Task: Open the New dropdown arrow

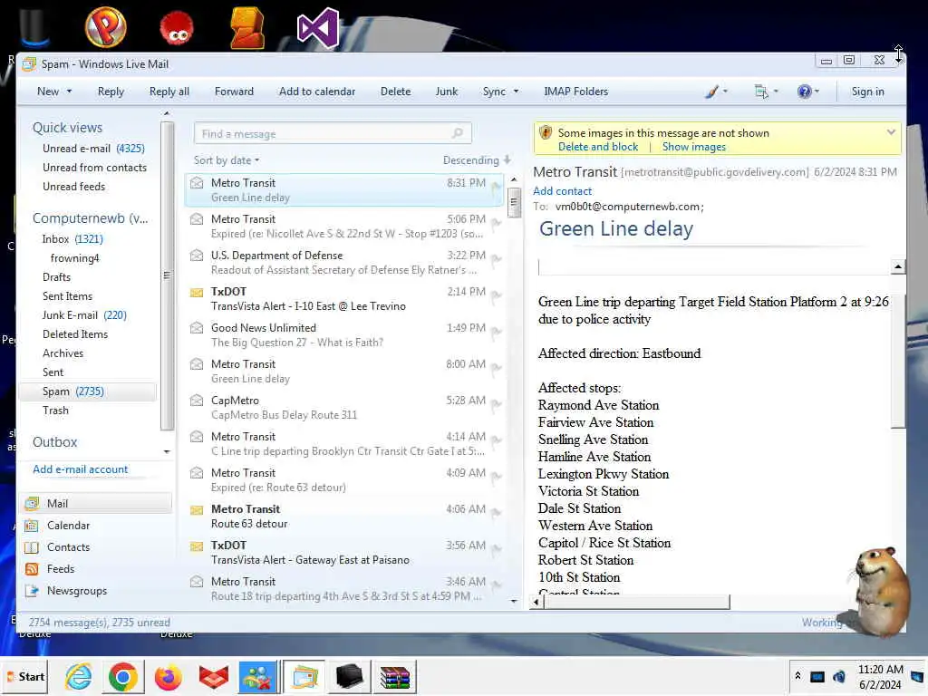Action: click(69, 92)
